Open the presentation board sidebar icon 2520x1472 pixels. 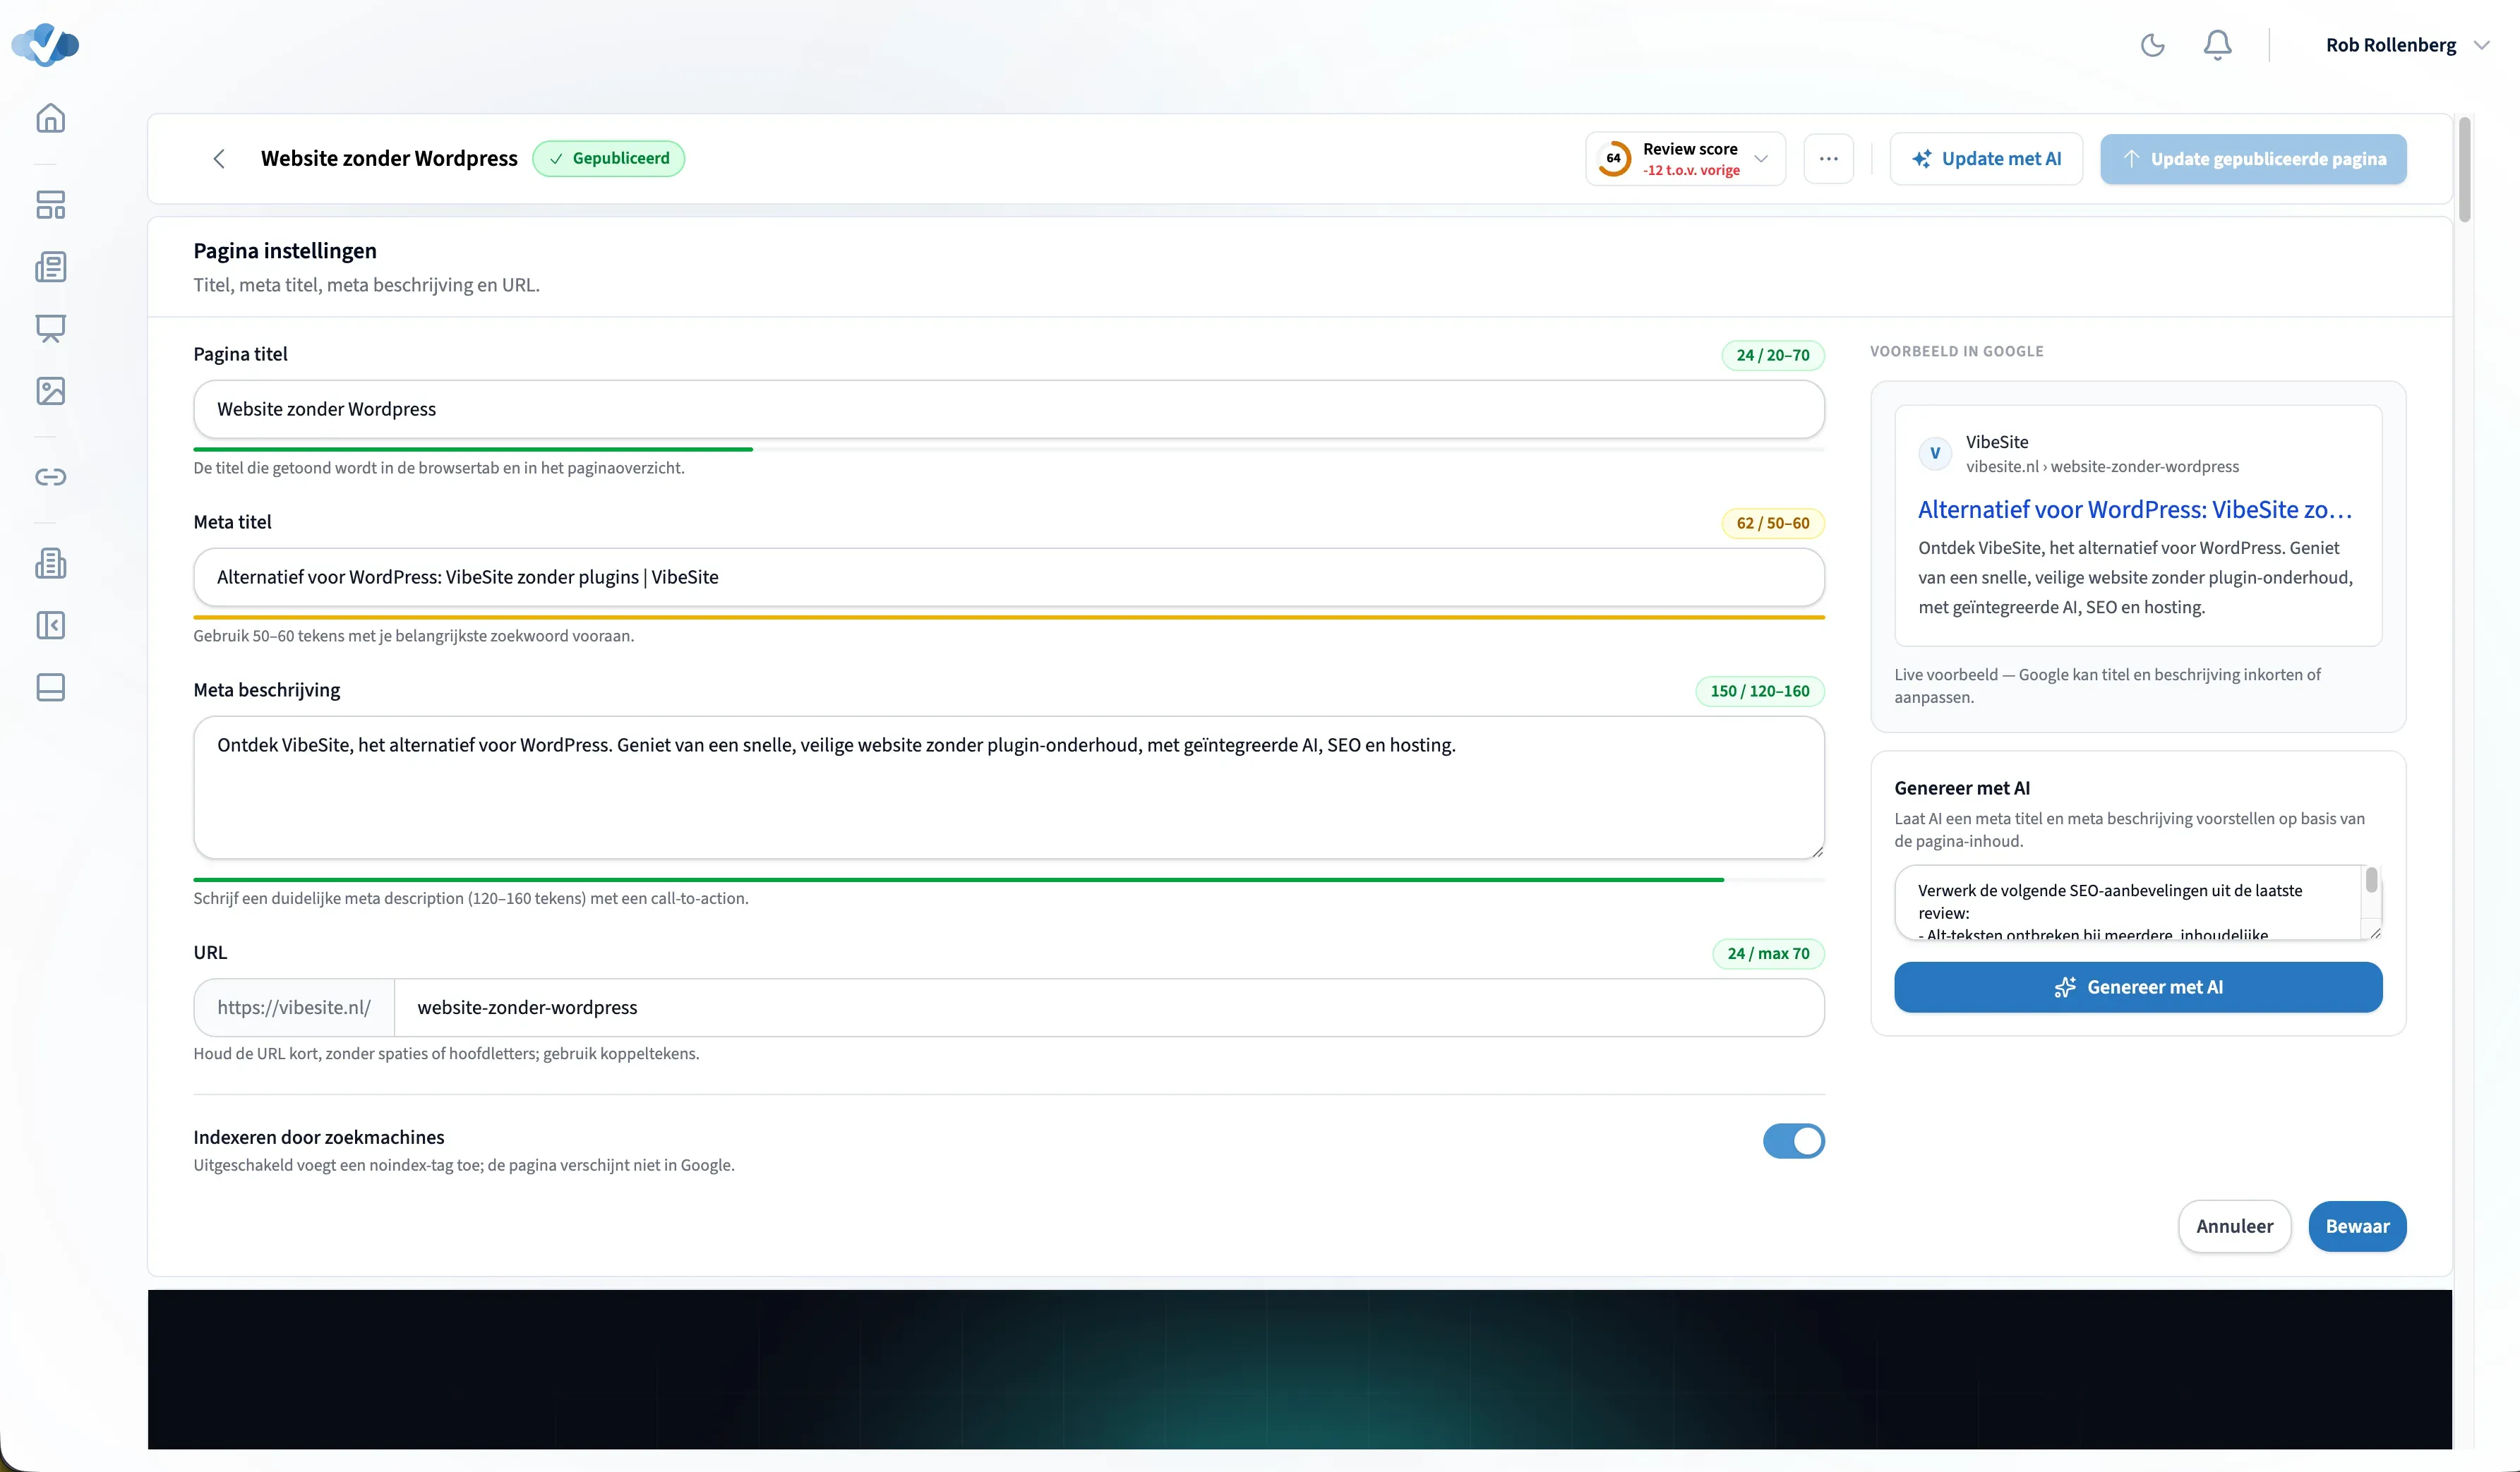[x=51, y=329]
